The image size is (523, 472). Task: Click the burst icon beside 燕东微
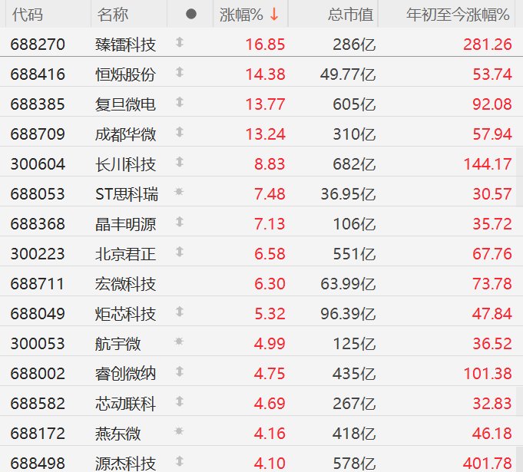pos(180,432)
